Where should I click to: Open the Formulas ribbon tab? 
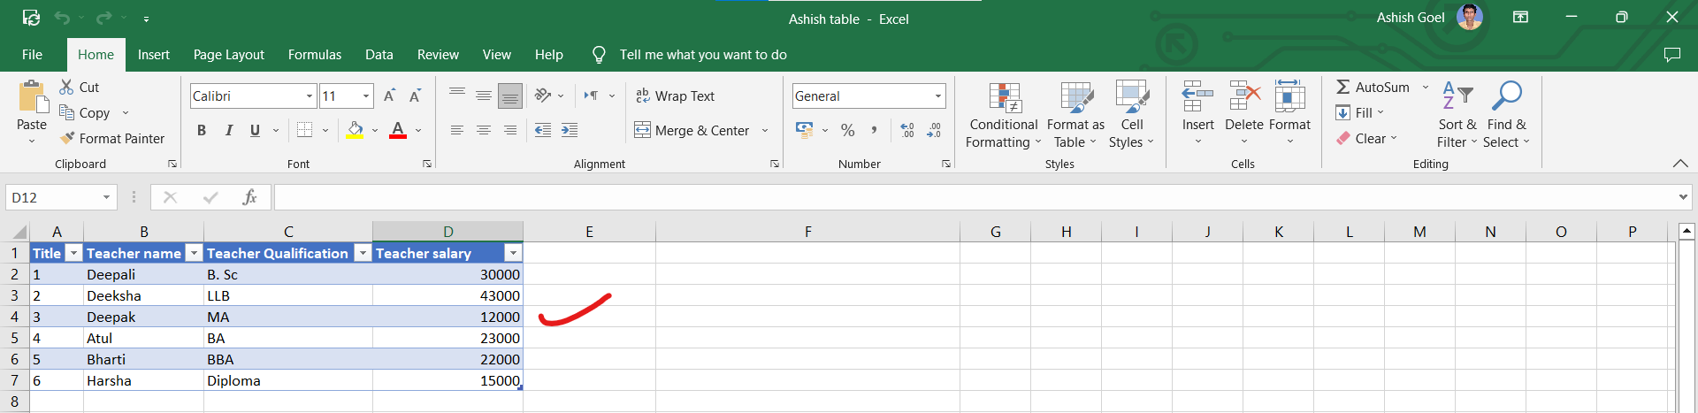[314, 55]
